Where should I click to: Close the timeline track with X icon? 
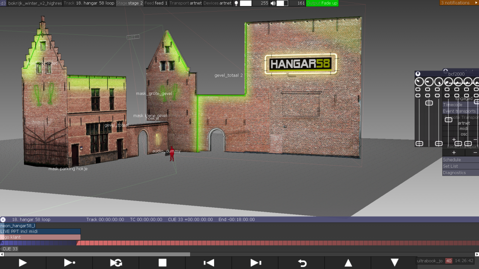(x=3, y=219)
